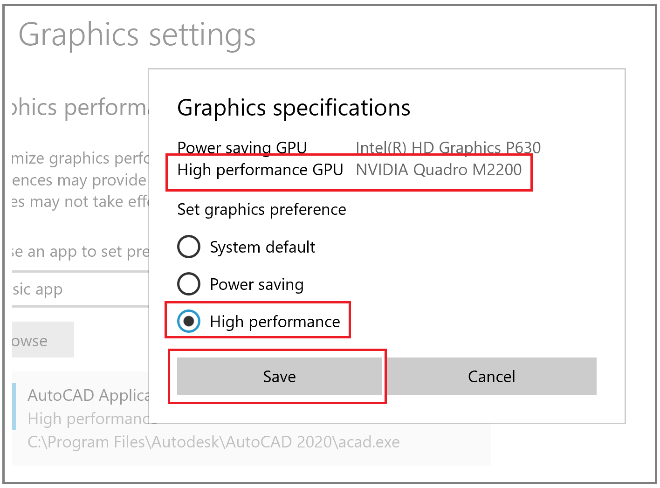
Task: Click the acad.exe file path text
Action: pyautogui.click(x=213, y=442)
